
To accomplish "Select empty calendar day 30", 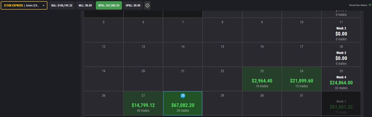I will [262, 103].
